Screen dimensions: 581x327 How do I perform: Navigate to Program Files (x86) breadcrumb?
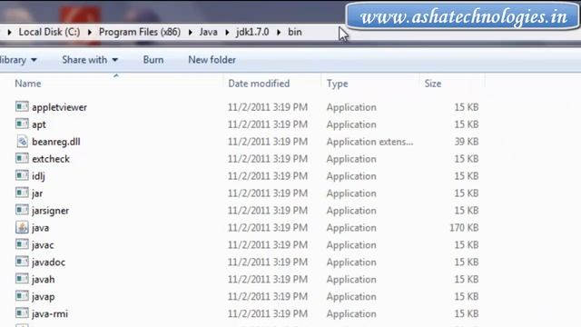tap(140, 33)
